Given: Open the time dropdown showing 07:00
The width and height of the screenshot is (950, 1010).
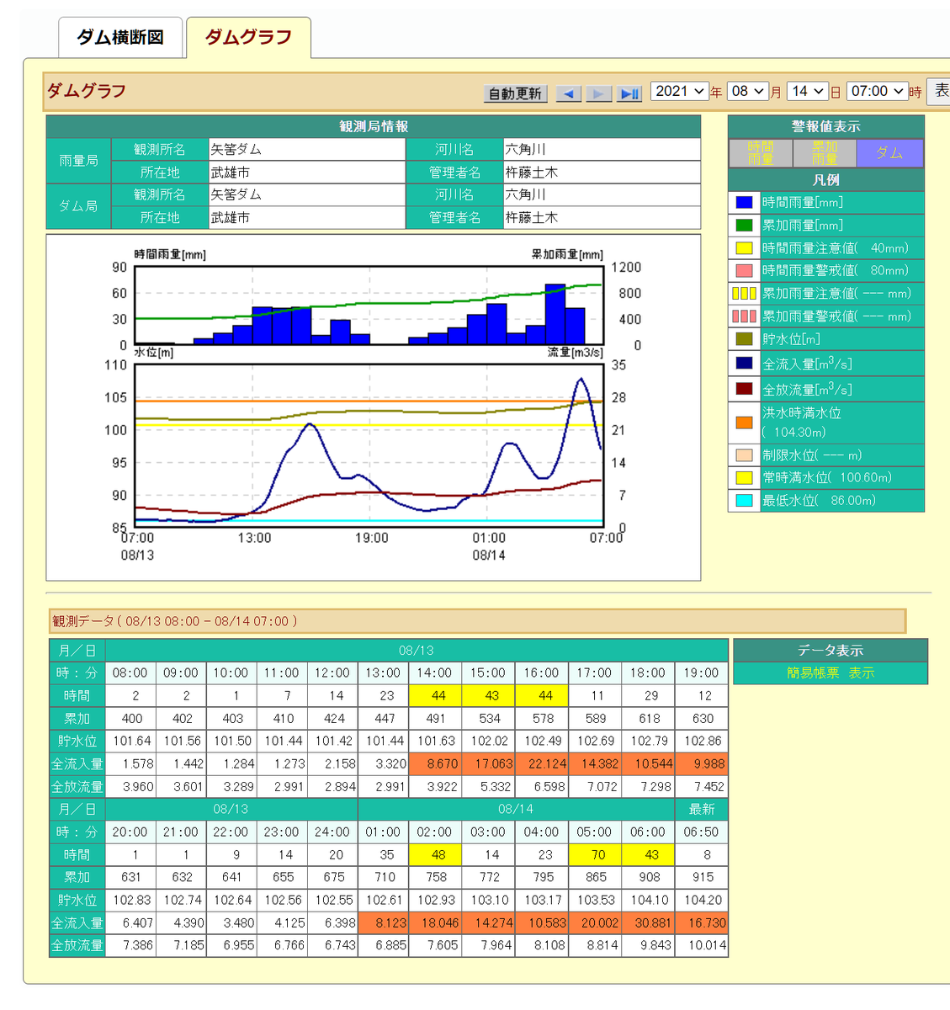Looking at the screenshot, I should coord(877,91).
